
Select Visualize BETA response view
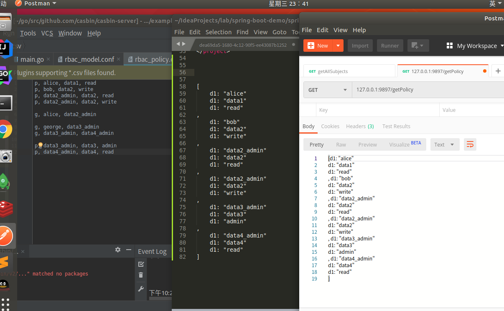pyautogui.click(x=405, y=144)
